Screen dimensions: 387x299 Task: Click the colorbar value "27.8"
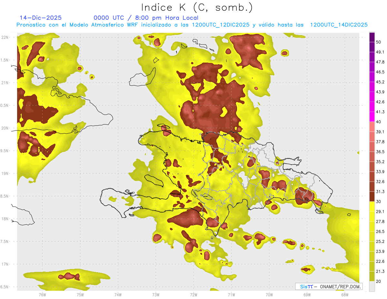click(380, 222)
